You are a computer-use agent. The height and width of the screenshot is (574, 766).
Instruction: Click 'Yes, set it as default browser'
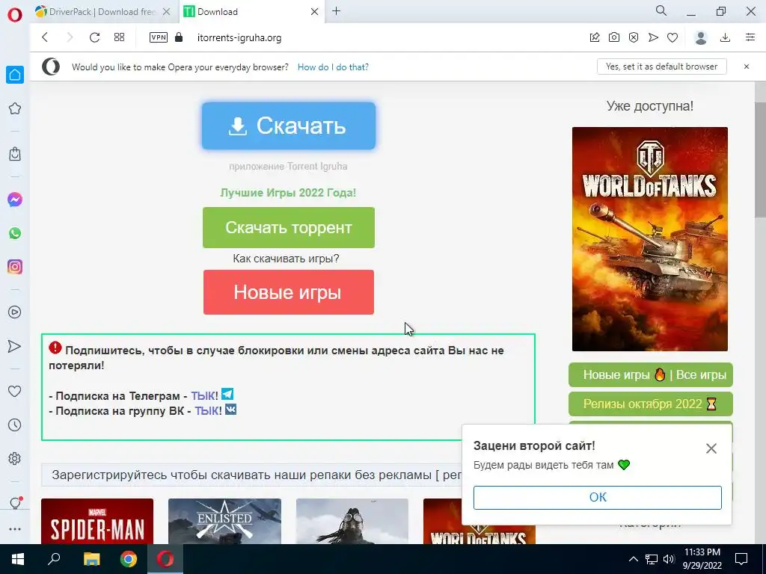click(x=661, y=67)
